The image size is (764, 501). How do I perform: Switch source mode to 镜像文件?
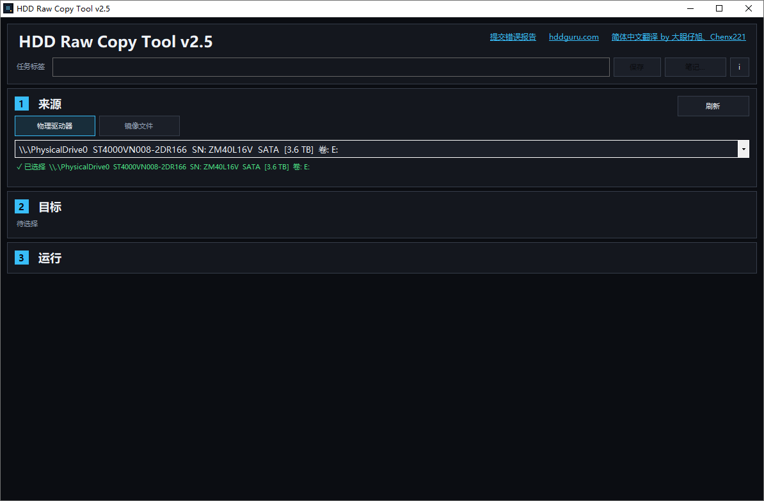(139, 125)
